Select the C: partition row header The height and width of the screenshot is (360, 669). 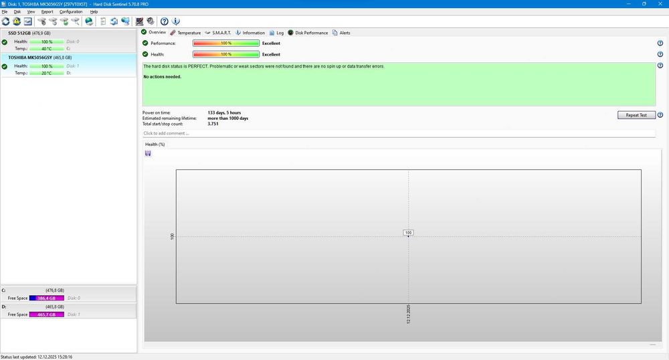point(68,290)
